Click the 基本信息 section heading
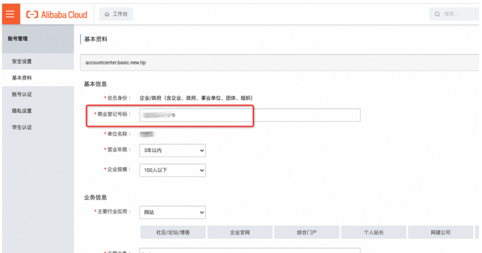This screenshot has height=253, width=482. pos(95,84)
